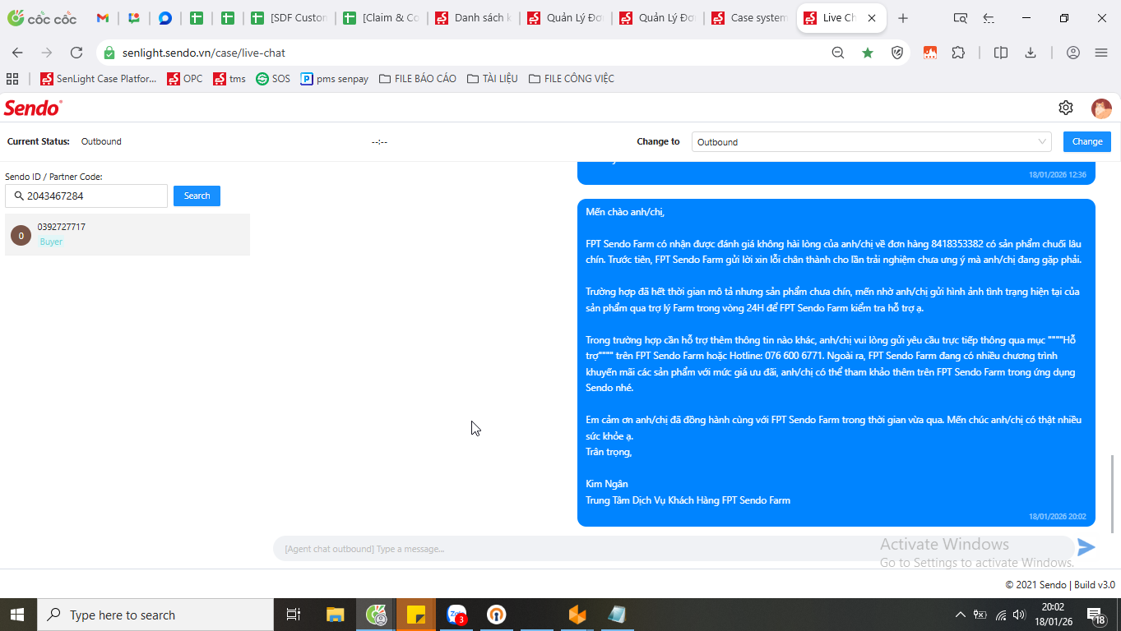Open the OPC bookmark
The width and height of the screenshot is (1121, 631).
184,79
